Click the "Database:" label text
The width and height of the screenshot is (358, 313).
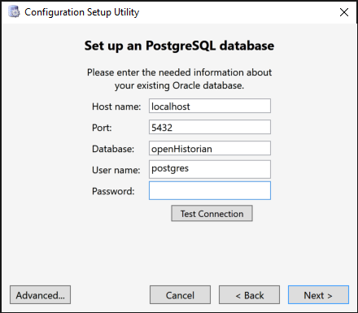pos(113,149)
